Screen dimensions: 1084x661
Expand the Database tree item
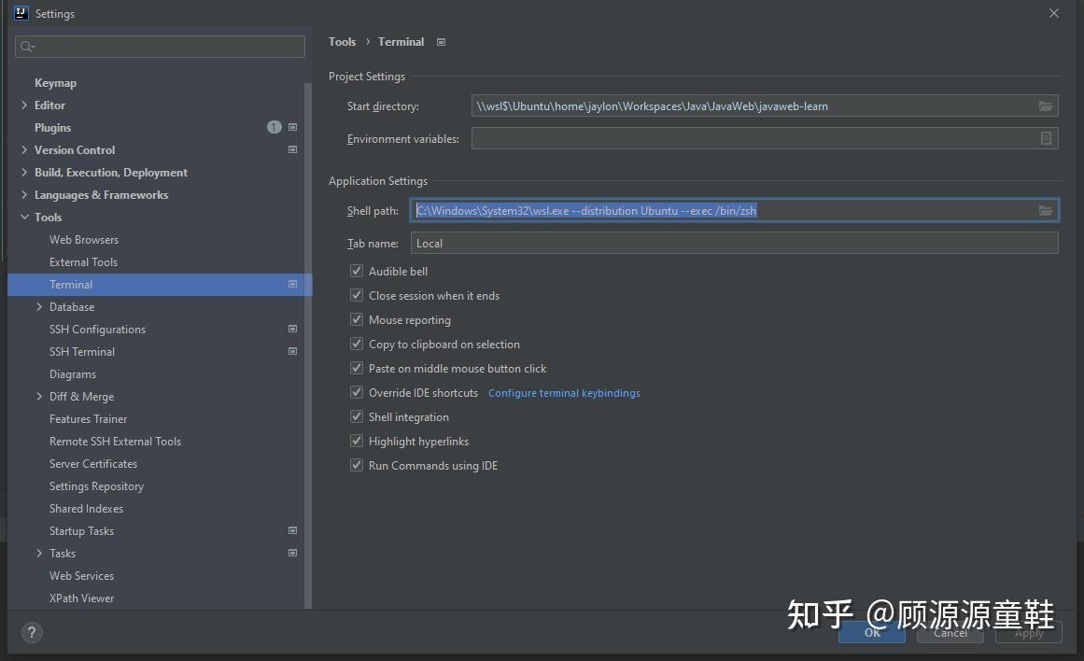39,306
